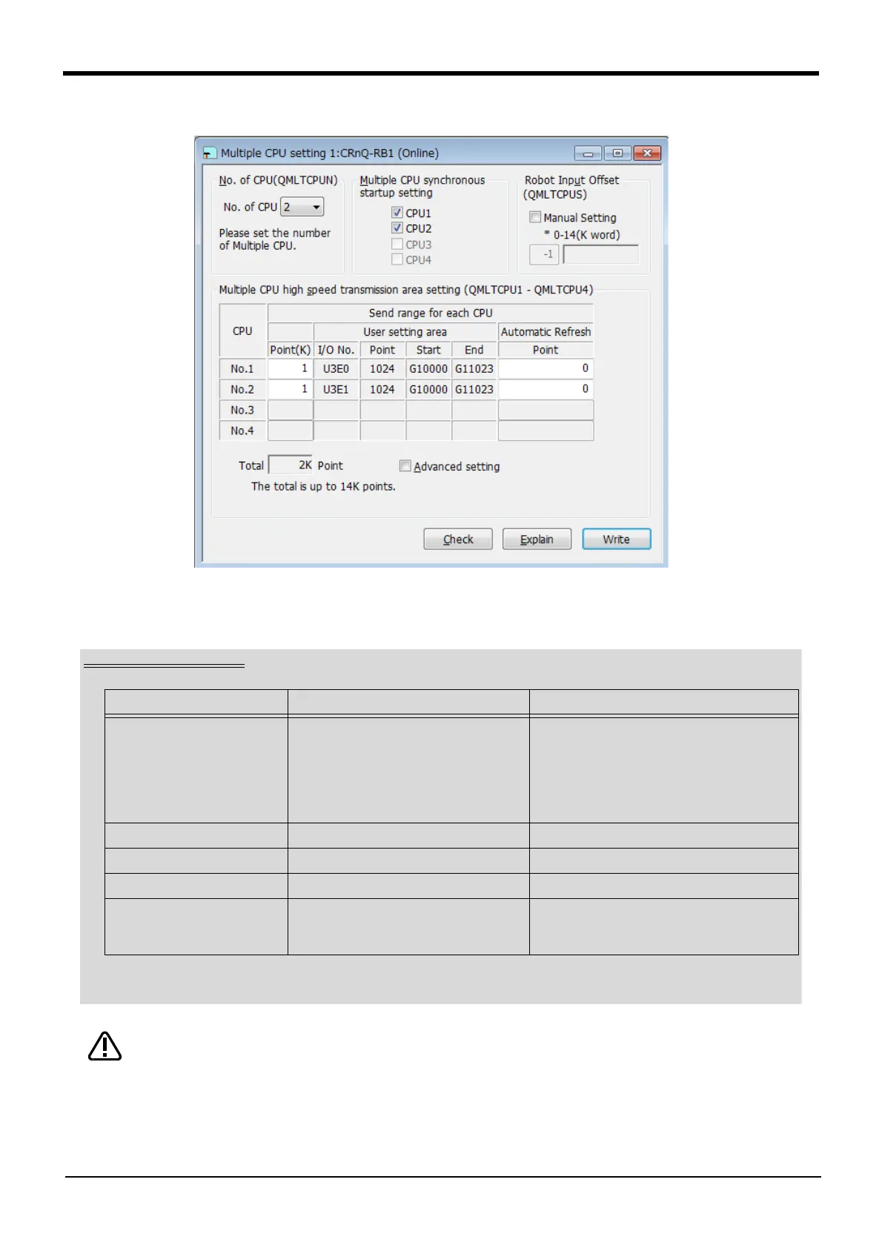
Task: Enable the Advanced setting checkbox
Action: [x=405, y=466]
